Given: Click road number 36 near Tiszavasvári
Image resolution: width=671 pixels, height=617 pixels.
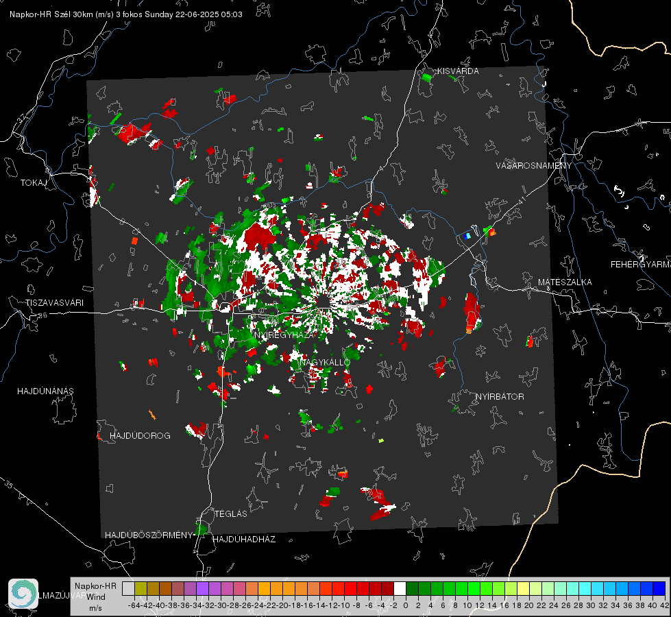Looking at the screenshot, I should point(42,315).
